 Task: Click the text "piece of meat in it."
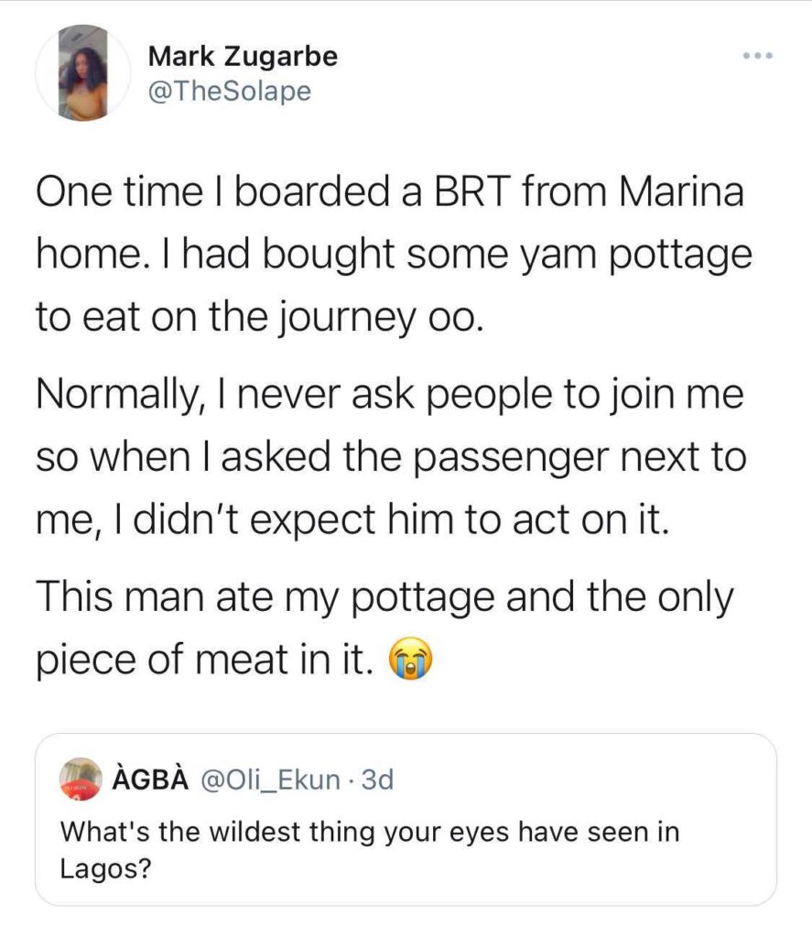pyautogui.click(x=206, y=659)
